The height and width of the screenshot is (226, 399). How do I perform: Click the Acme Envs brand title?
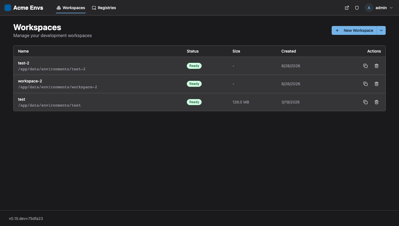pyautogui.click(x=28, y=8)
